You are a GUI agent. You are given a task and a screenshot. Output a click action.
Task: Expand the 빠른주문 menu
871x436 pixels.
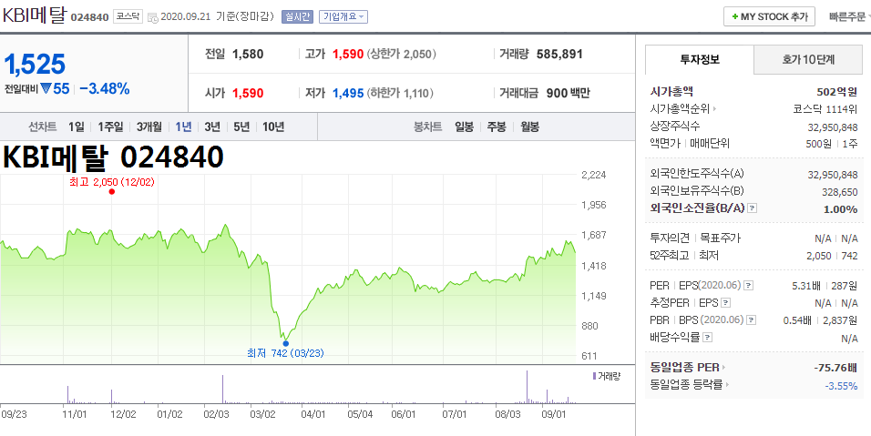click(x=849, y=16)
